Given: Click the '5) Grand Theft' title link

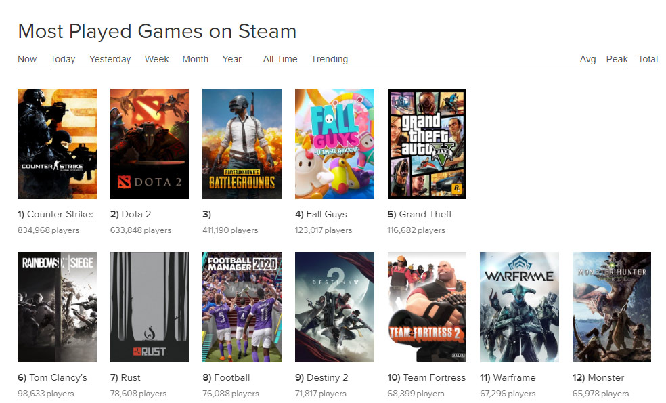Looking at the screenshot, I should (x=420, y=214).
